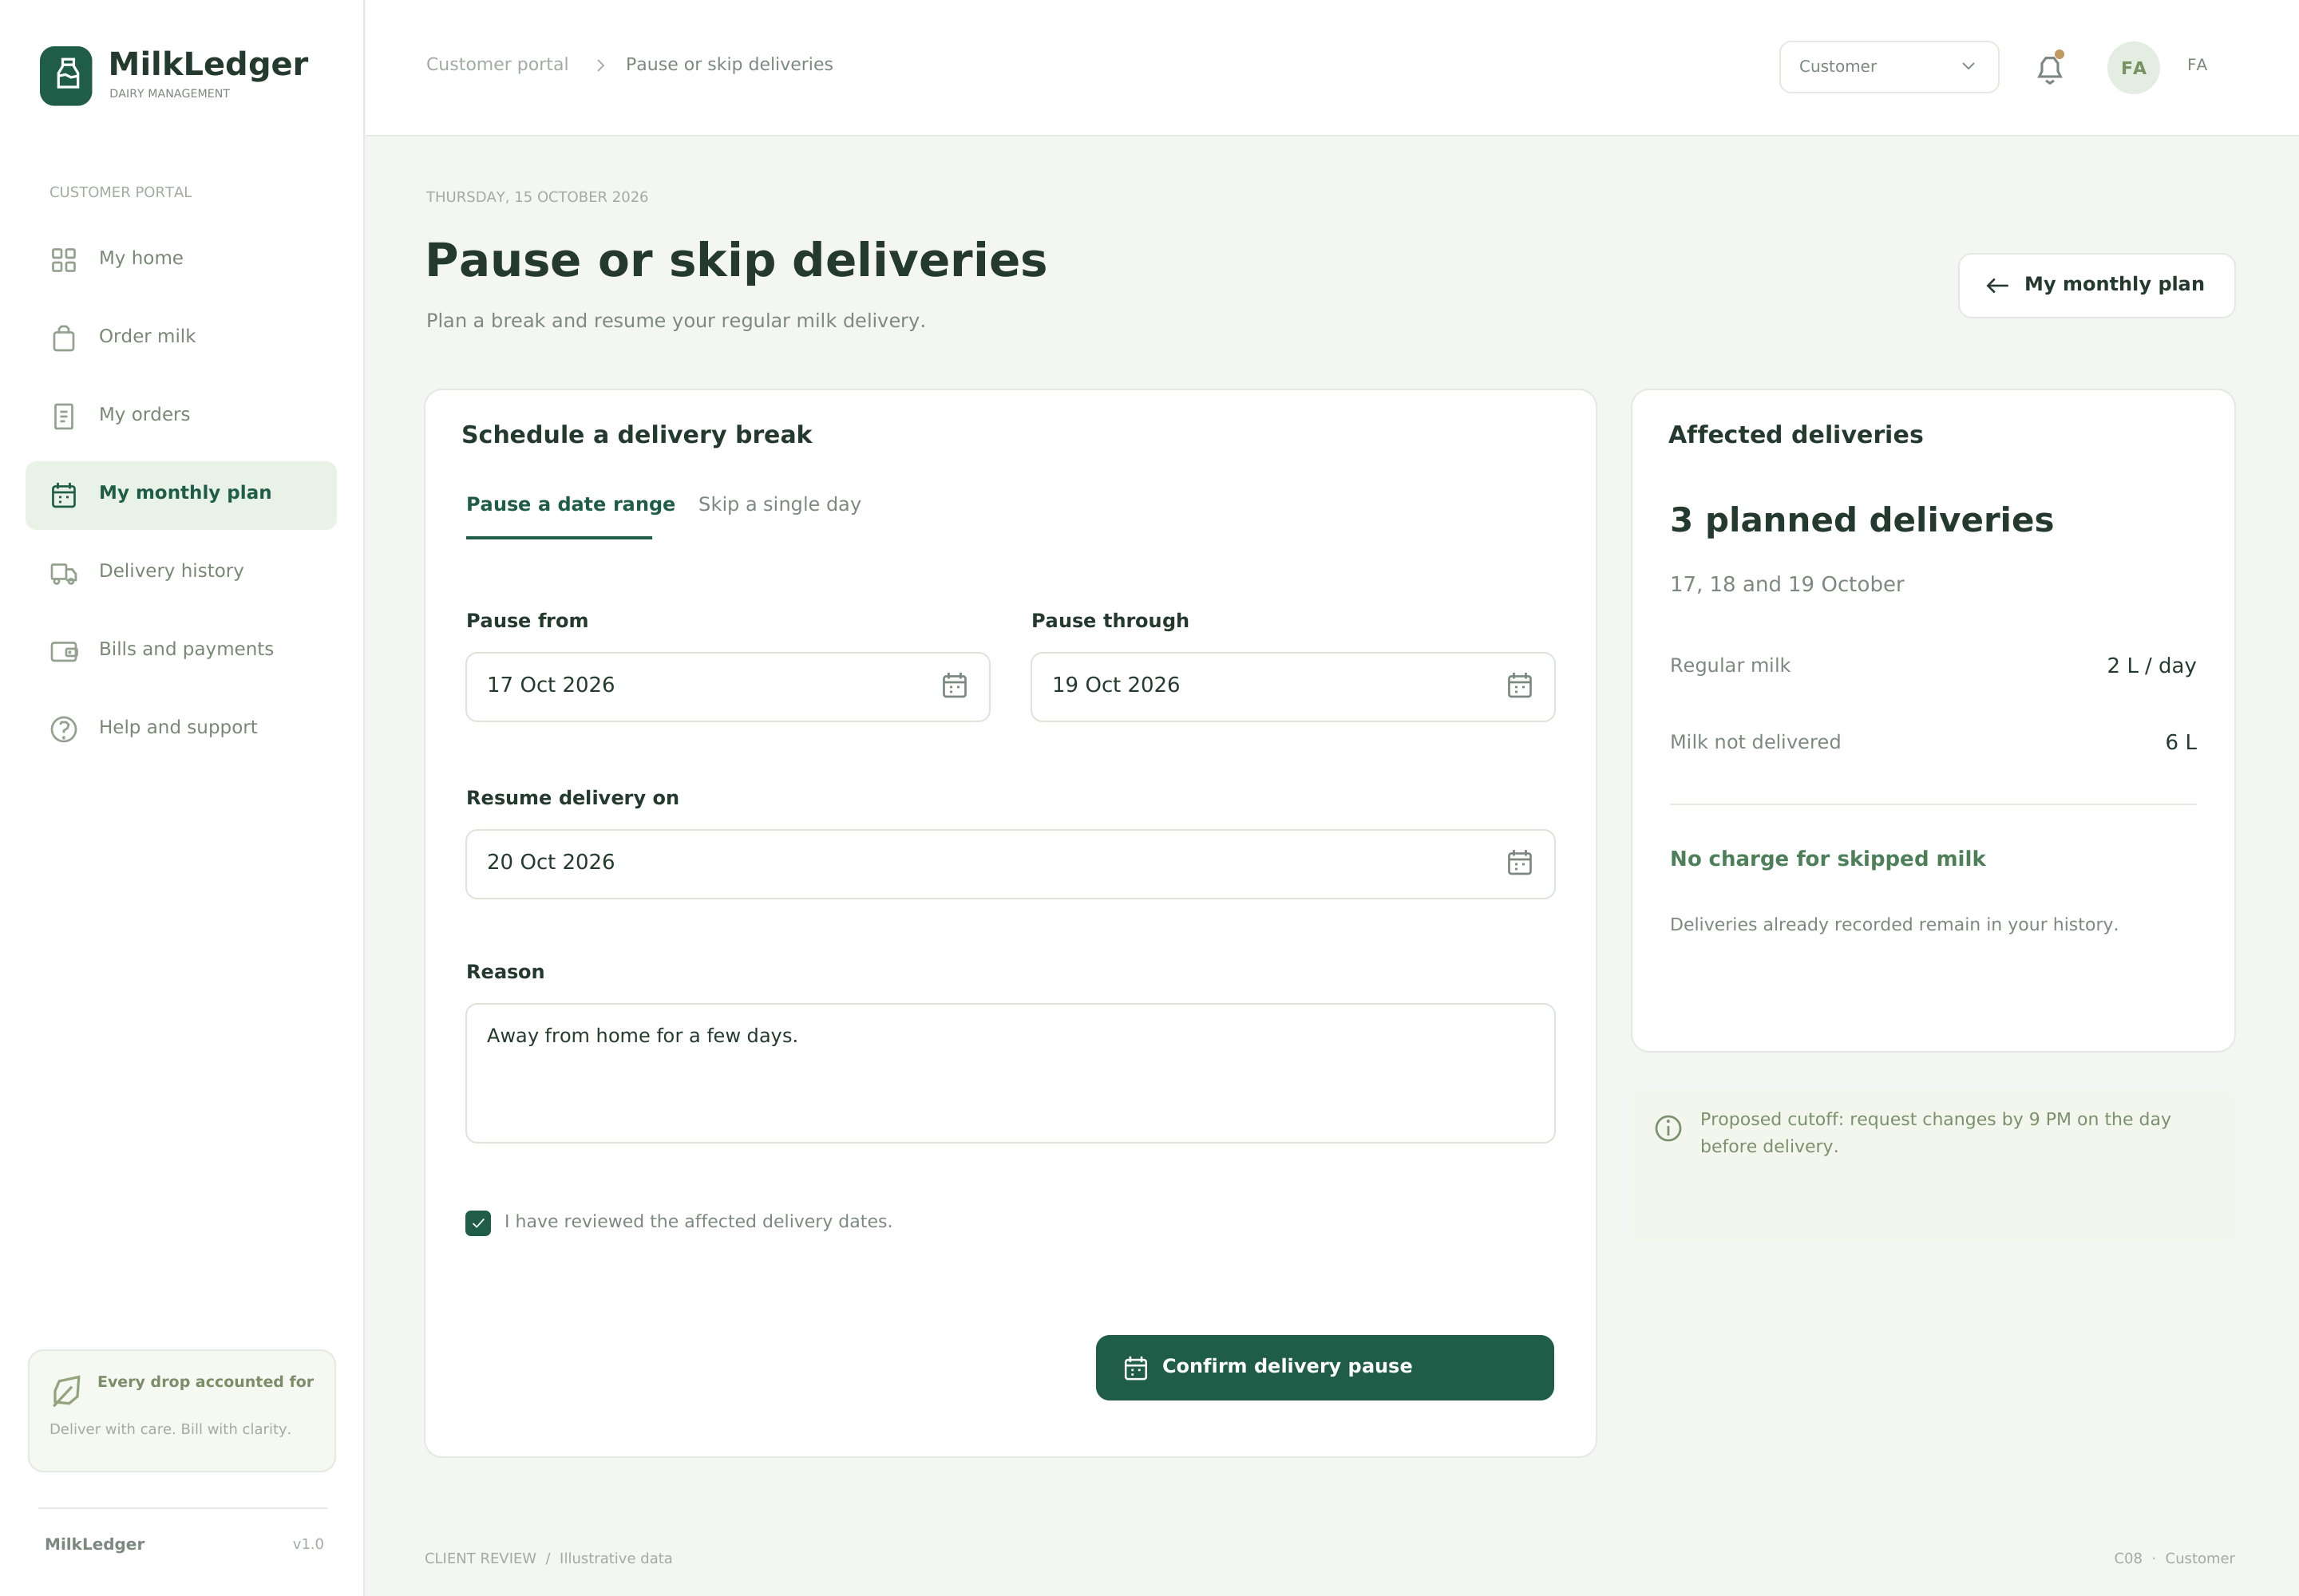Image resolution: width=2299 pixels, height=1596 pixels.
Task: Open the Pause from calendar picker icon
Action: 955,685
